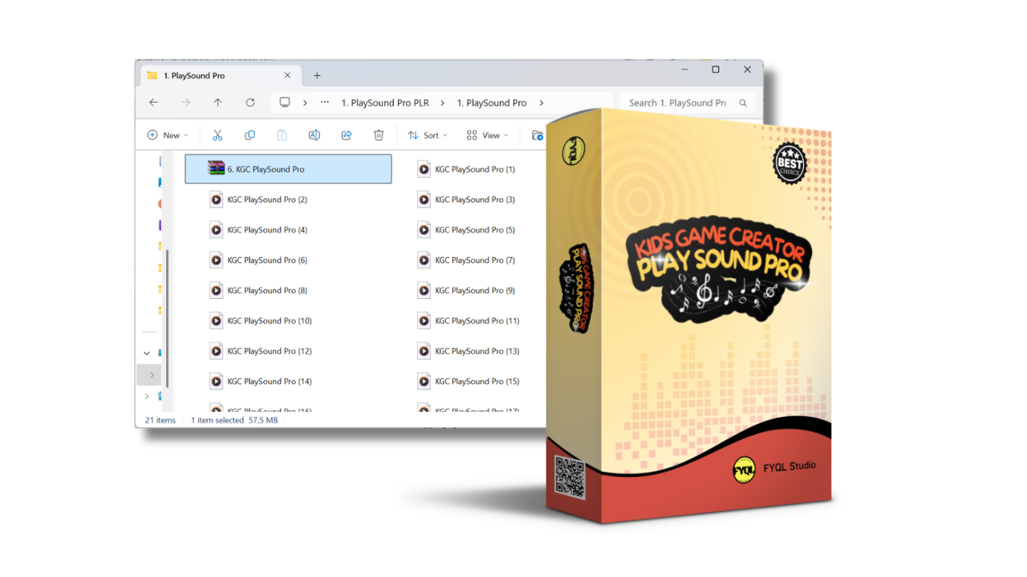Click chevron after 1. PlaySound Pro PLR breadcrumb

tap(442, 103)
